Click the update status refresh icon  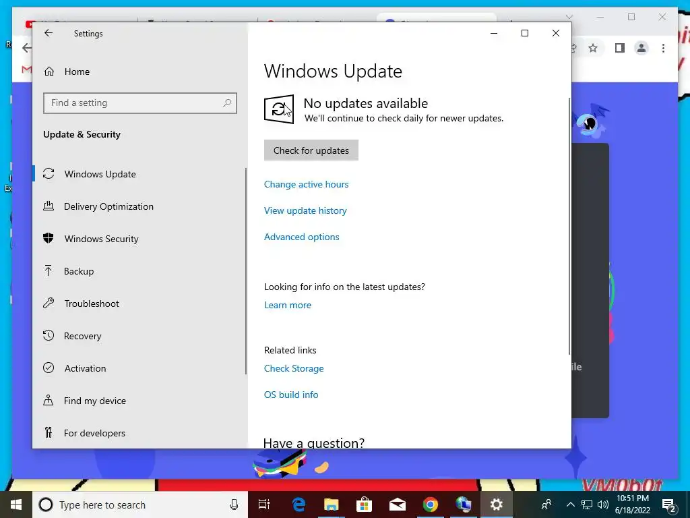pyautogui.click(x=279, y=109)
